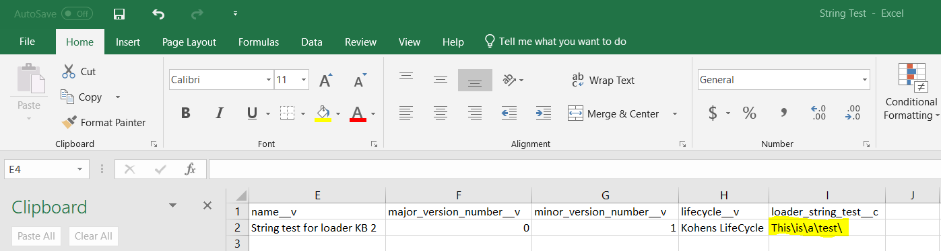Open the font name dropdown list
The height and width of the screenshot is (251, 941).
[268, 80]
